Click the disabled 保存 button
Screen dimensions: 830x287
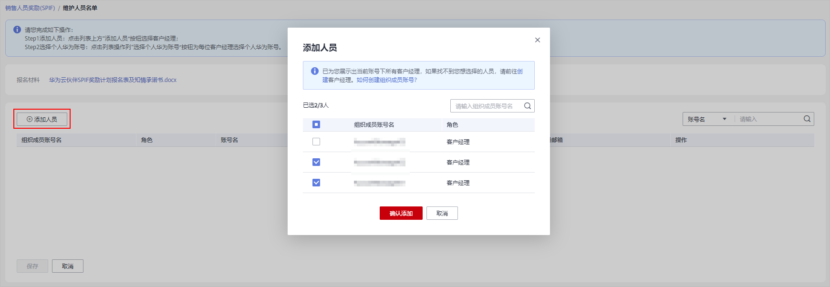32,266
